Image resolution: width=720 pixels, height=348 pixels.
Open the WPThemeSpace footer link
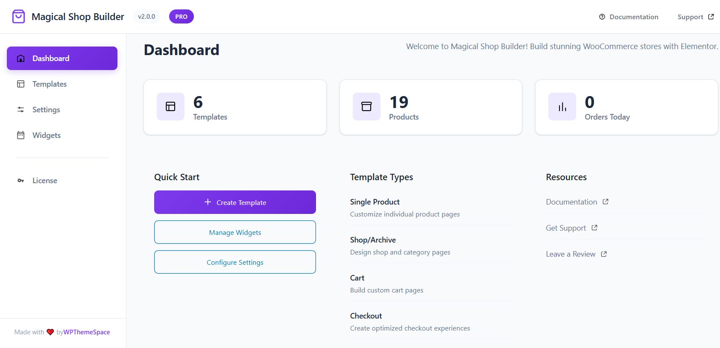click(87, 332)
